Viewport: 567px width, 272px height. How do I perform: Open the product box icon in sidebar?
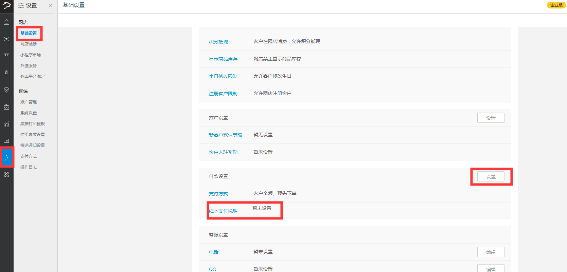point(6,56)
